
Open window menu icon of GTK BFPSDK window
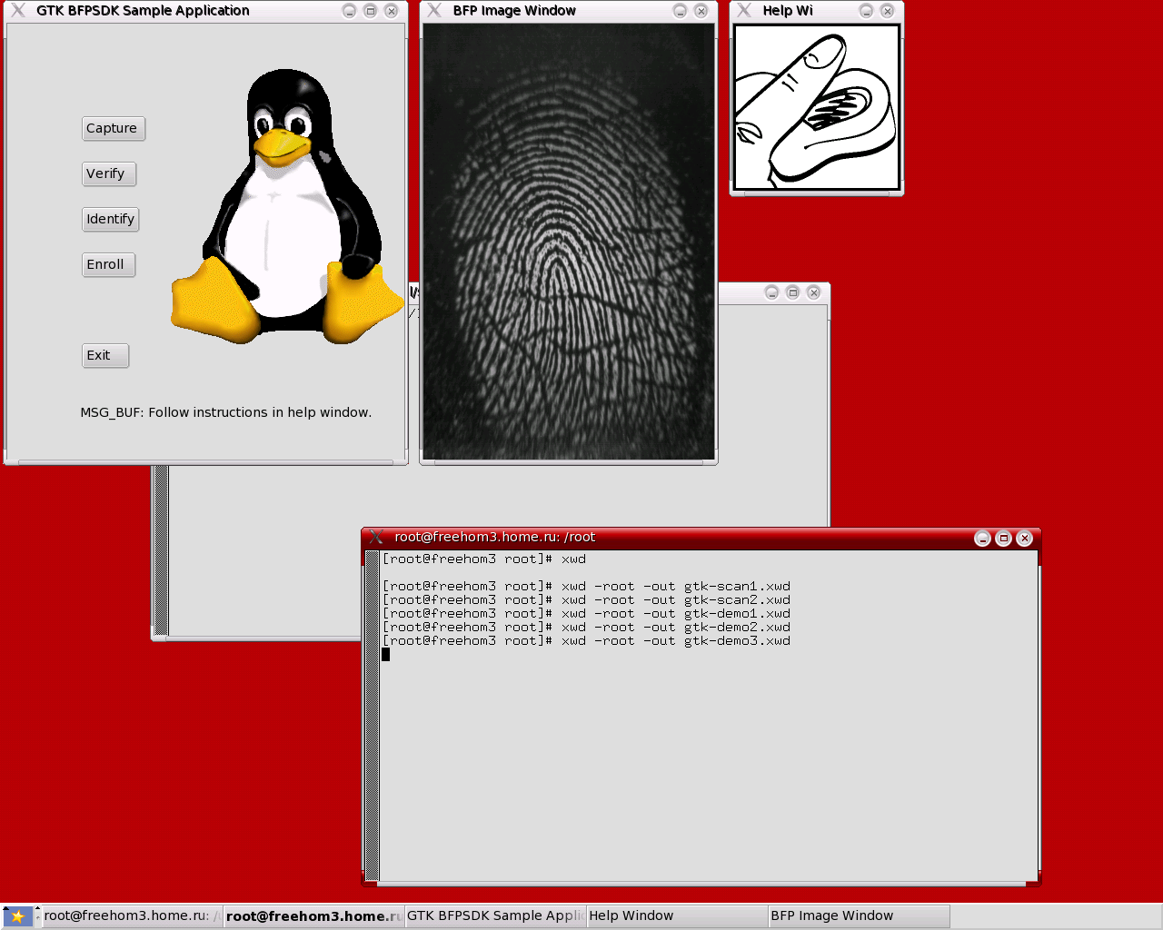point(18,11)
